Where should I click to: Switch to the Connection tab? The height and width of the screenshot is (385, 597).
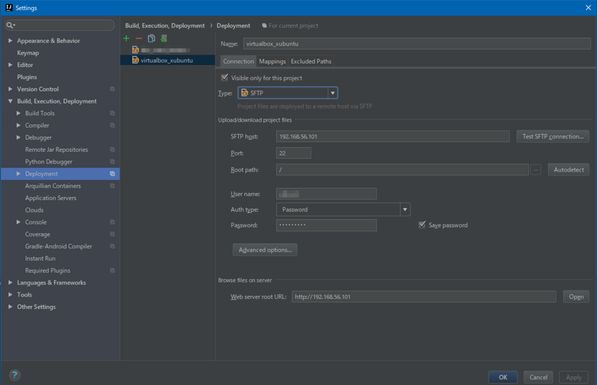[x=238, y=61]
